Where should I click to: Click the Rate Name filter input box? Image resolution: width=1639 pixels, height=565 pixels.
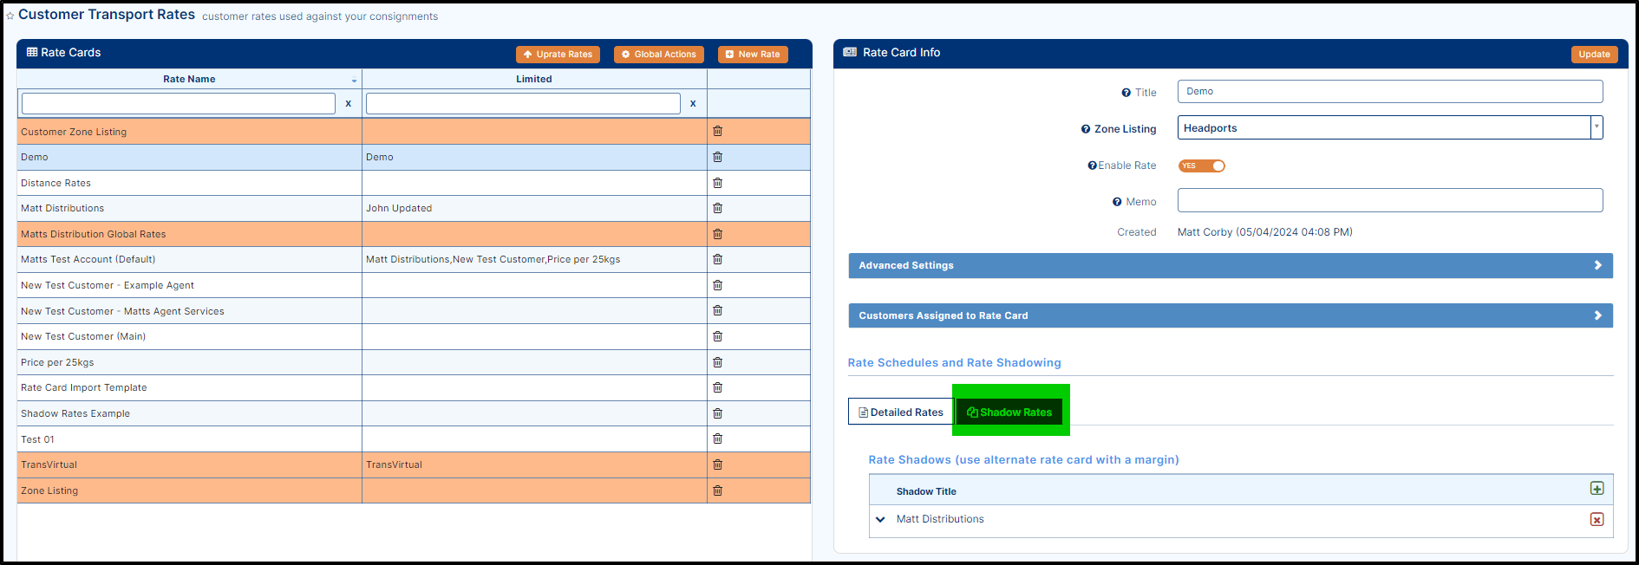(178, 104)
